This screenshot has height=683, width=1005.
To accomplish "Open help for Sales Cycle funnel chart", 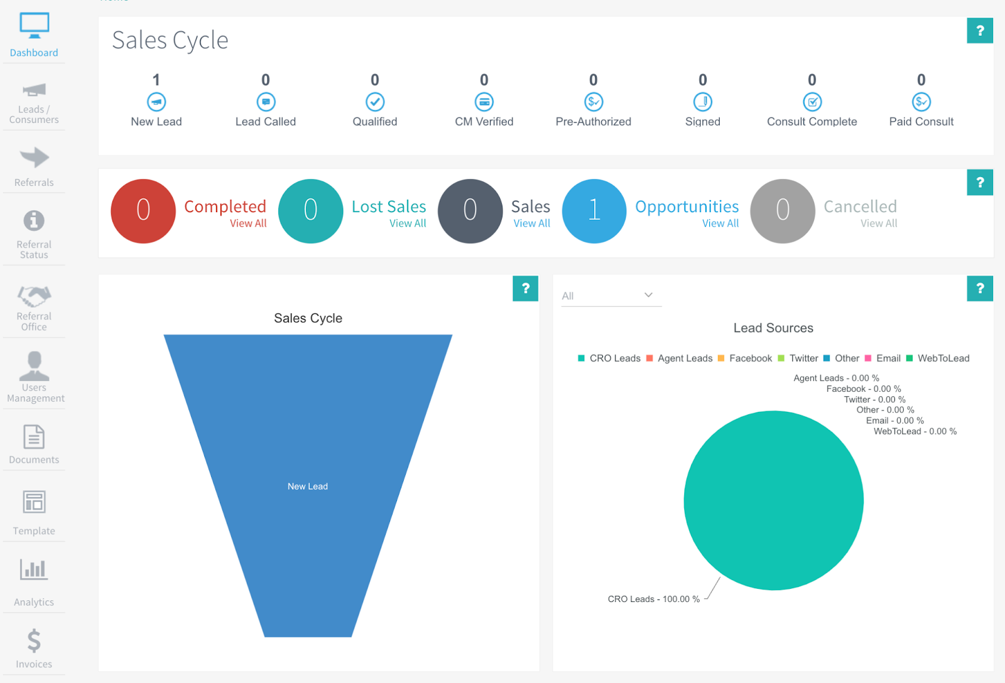I will pos(526,289).
